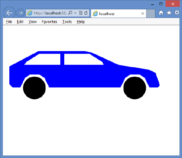This screenshot has width=182, height=158.
Task: Open the Favorites menu
Action: 49,22
